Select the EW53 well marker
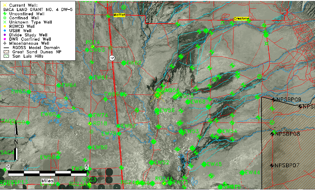The height and width of the screenshot is (190, 315). pos(181,131)
